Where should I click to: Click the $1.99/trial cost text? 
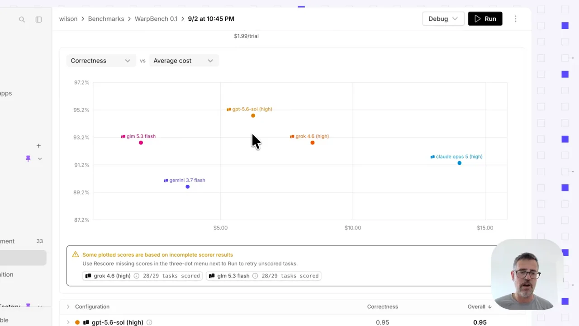(247, 36)
